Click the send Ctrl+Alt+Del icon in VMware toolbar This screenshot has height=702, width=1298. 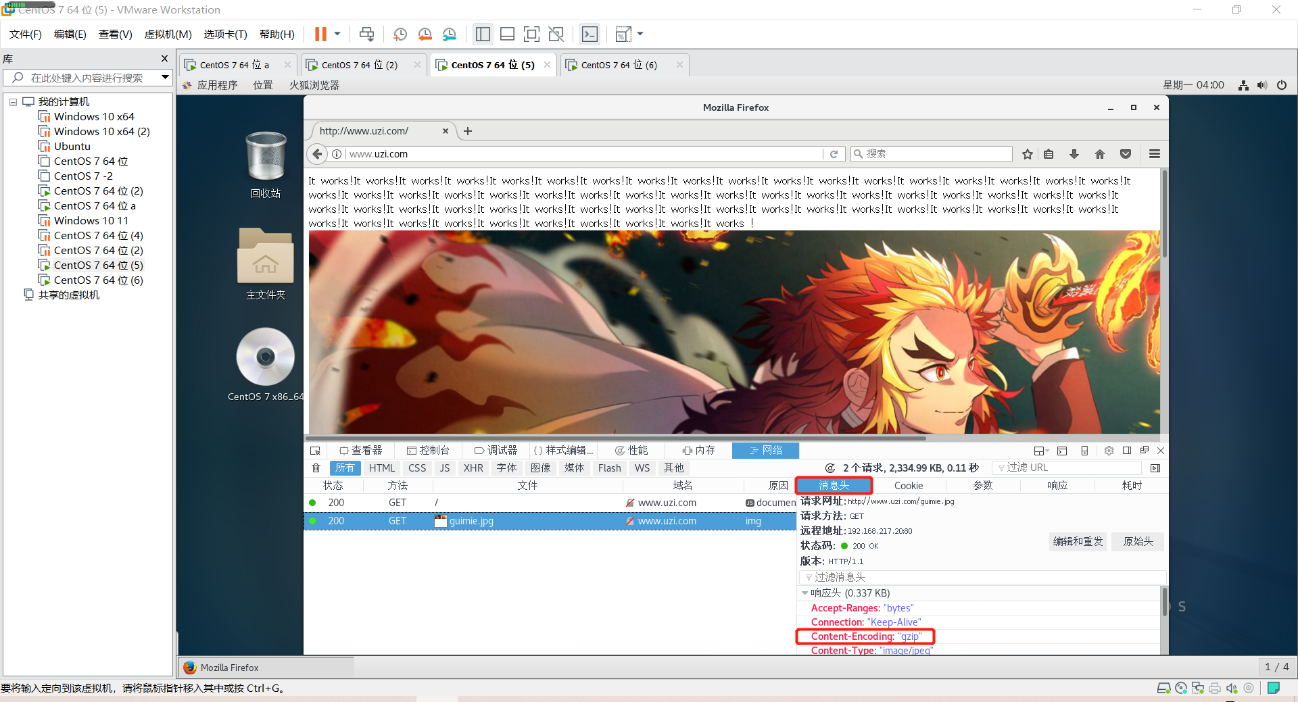[366, 34]
